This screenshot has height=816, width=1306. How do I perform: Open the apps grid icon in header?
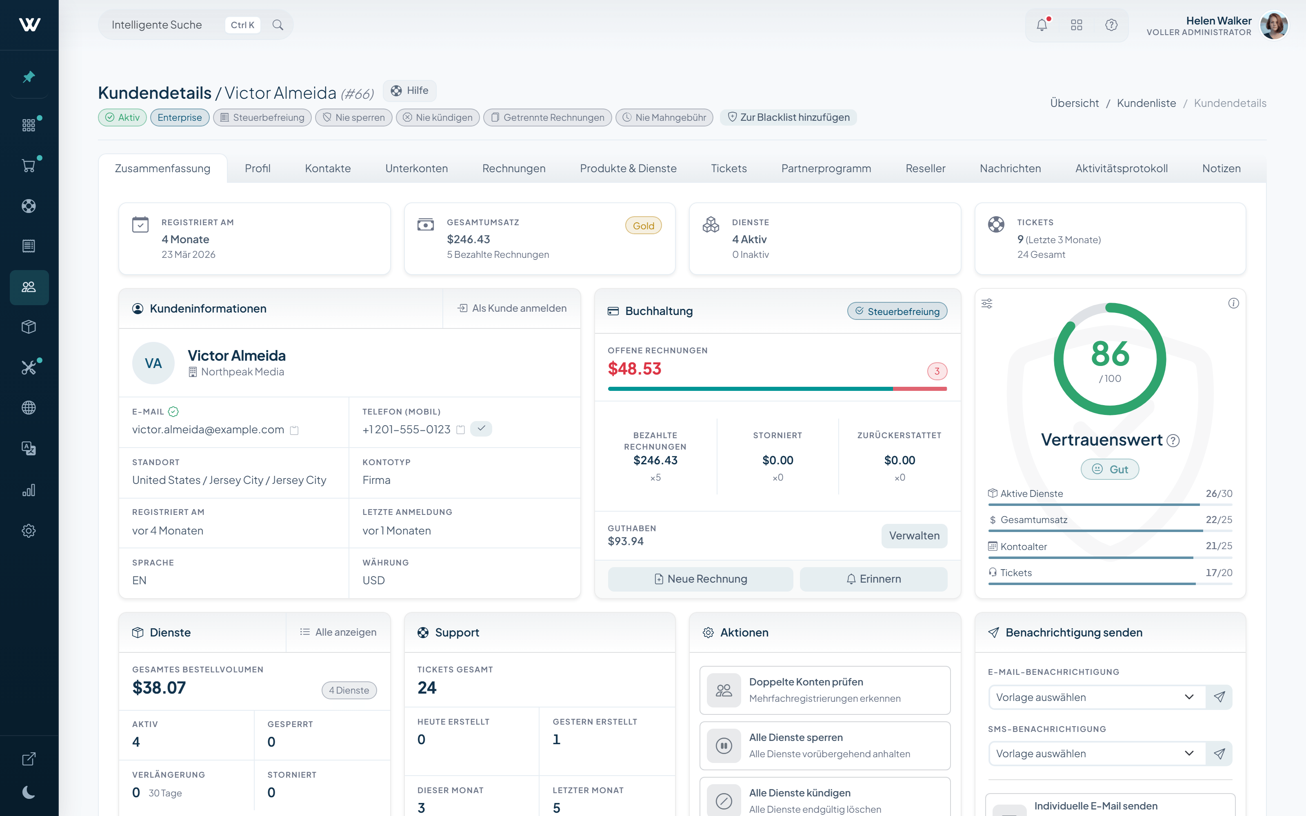pyautogui.click(x=1077, y=25)
